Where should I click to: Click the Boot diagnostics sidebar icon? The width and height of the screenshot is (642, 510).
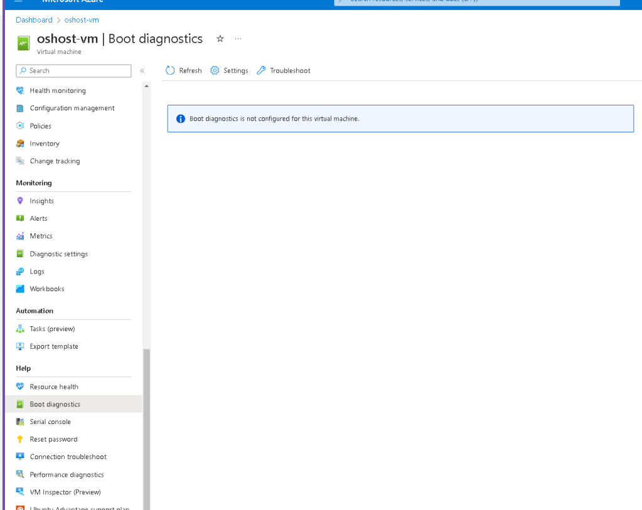click(20, 404)
